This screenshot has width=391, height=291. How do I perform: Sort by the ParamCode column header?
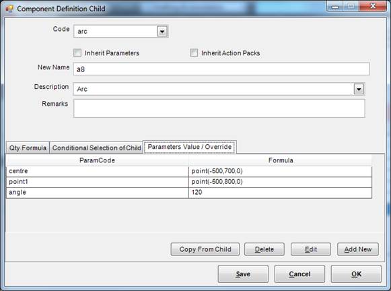point(98,160)
